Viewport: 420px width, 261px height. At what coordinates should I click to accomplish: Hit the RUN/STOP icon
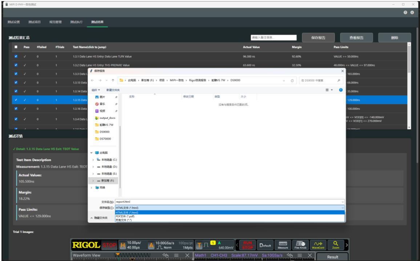(x=247, y=245)
